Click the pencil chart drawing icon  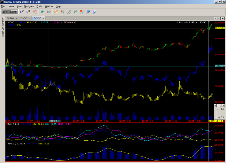pos(22,12)
